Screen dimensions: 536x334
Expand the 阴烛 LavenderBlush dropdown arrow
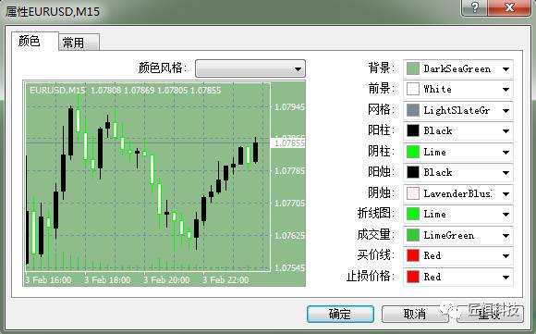(506, 194)
